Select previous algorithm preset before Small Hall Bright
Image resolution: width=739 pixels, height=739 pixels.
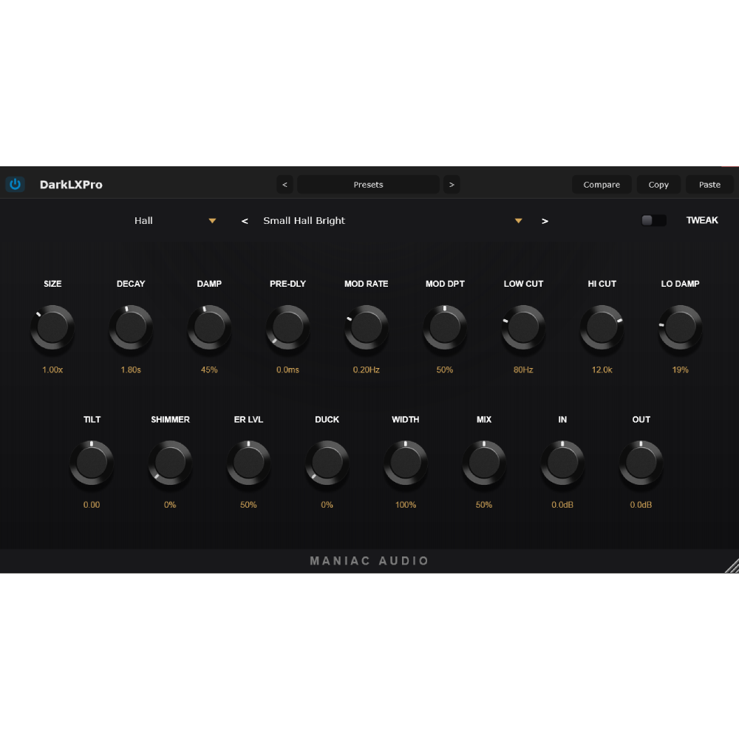pos(245,221)
